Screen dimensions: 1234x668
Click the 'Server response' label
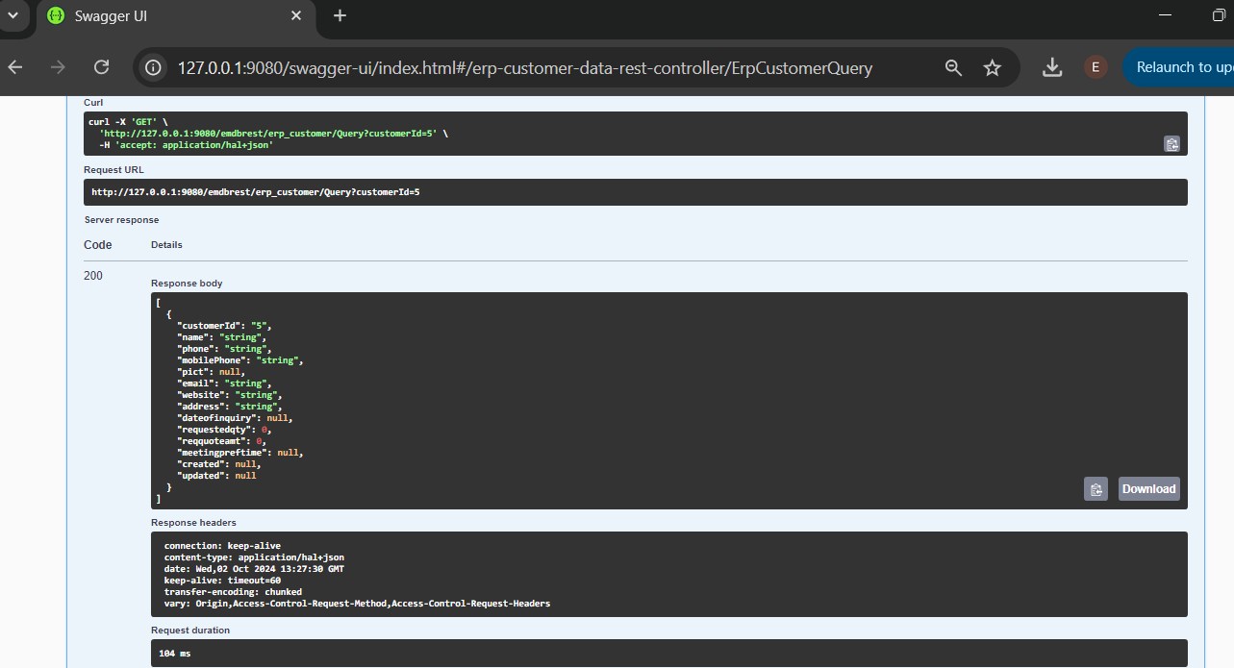pyautogui.click(x=121, y=220)
